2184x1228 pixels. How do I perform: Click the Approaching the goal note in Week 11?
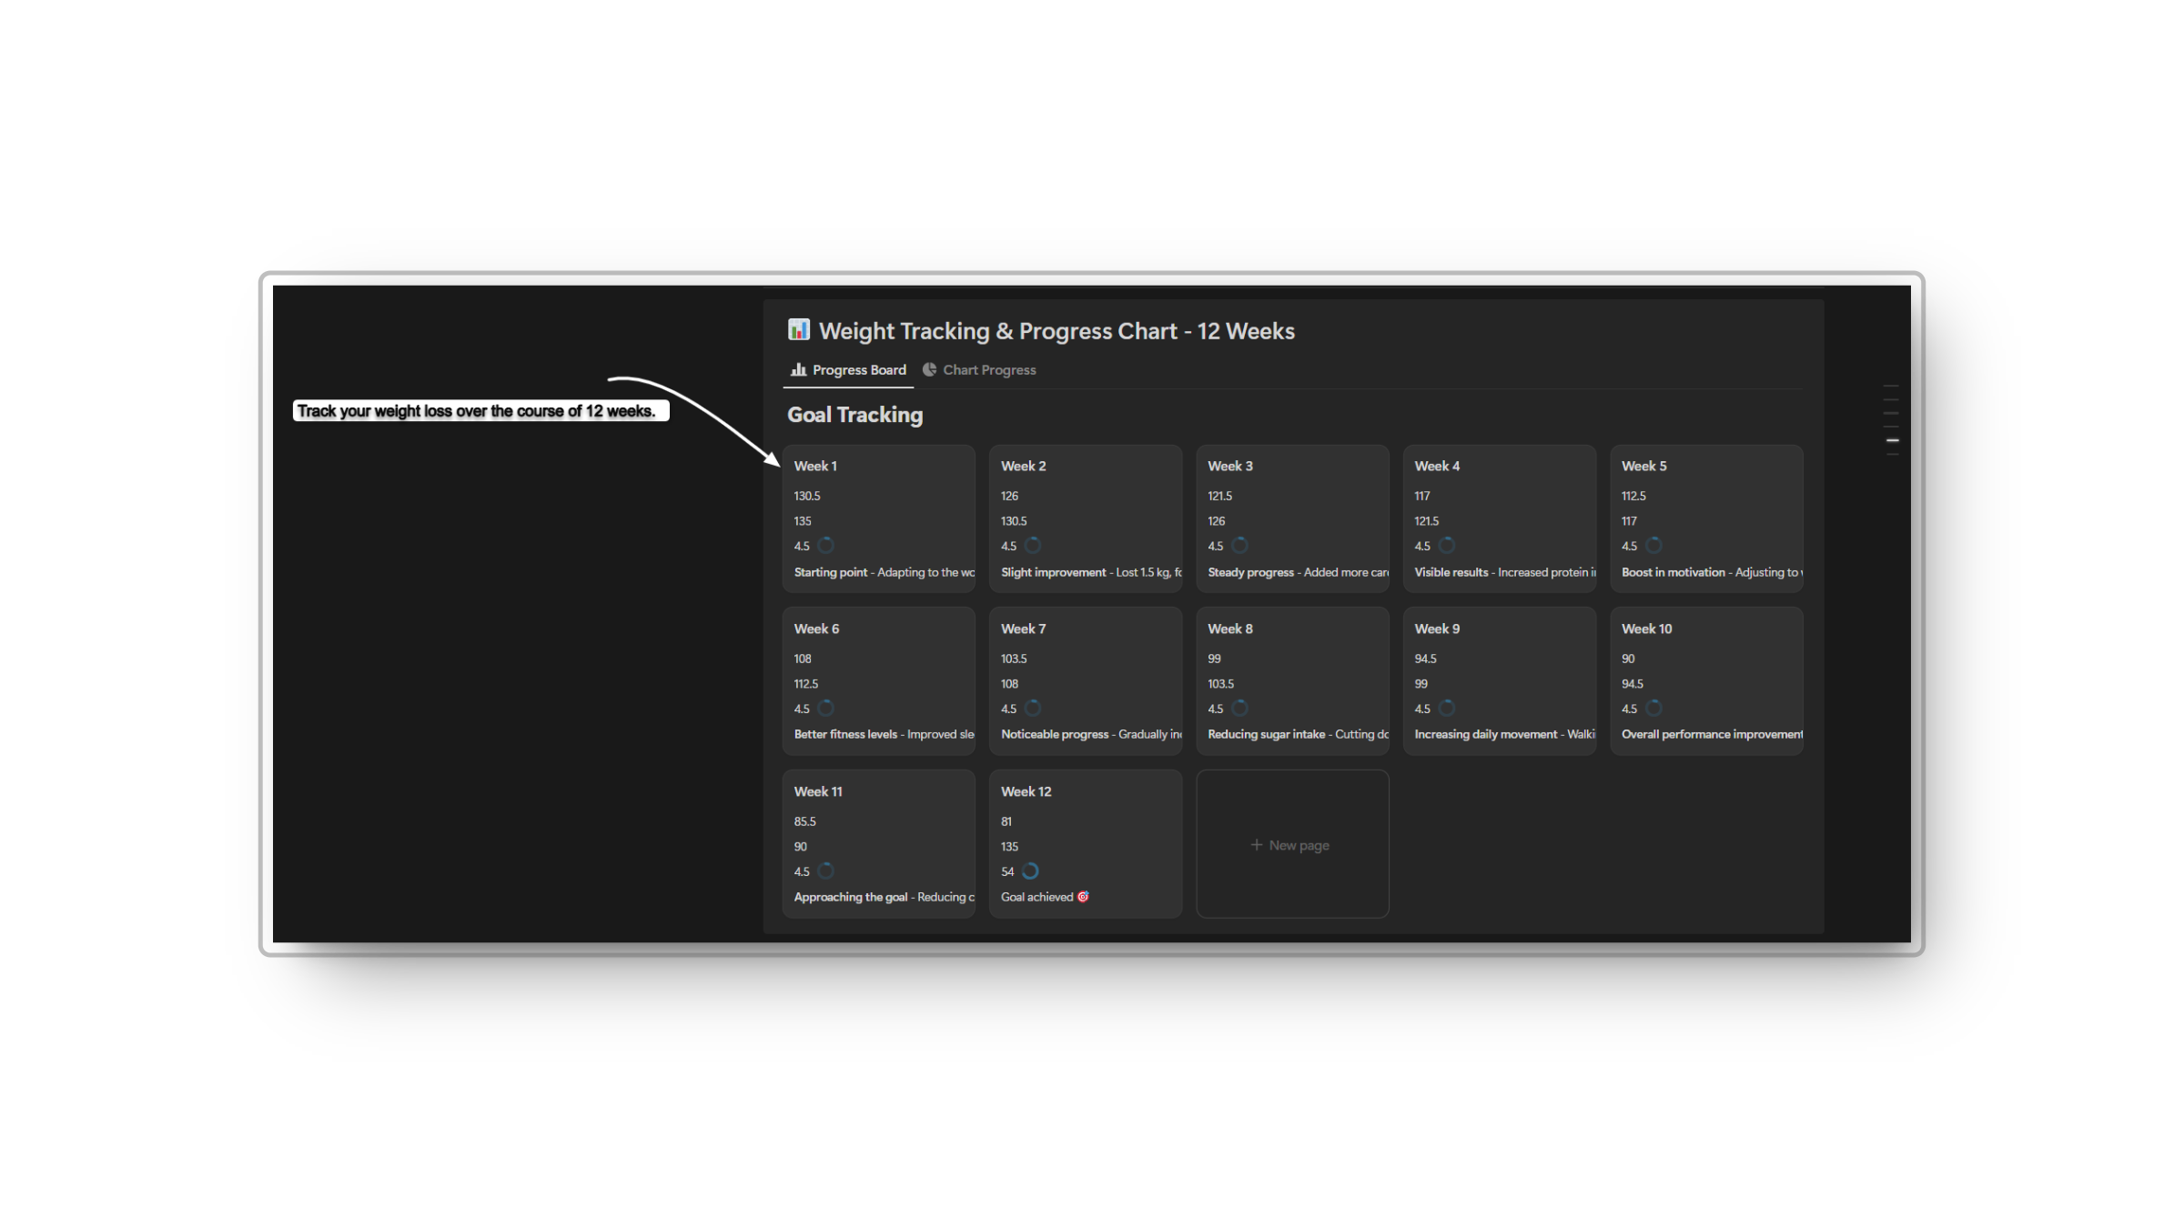point(884,897)
